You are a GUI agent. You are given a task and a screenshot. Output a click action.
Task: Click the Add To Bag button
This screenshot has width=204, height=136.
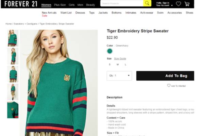tap(165, 76)
